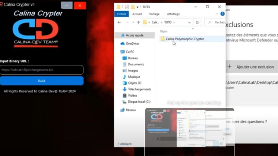278x156 pixels.
Task: Close the Calina Crypter window
Action: (80, 5)
